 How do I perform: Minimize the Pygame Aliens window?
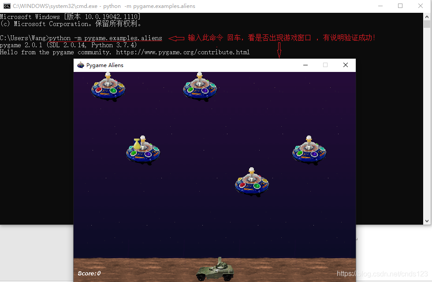coord(305,65)
